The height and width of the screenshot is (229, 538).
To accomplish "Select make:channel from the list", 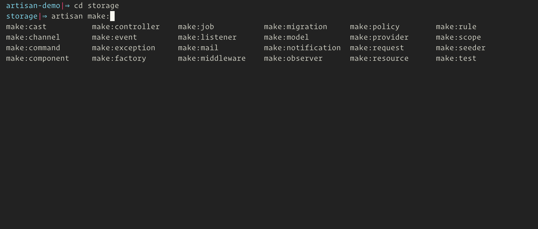I will click(x=33, y=37).
